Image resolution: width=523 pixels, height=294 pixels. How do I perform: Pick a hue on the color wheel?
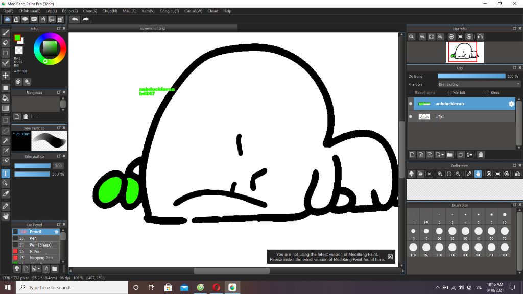tap(50, 48)
